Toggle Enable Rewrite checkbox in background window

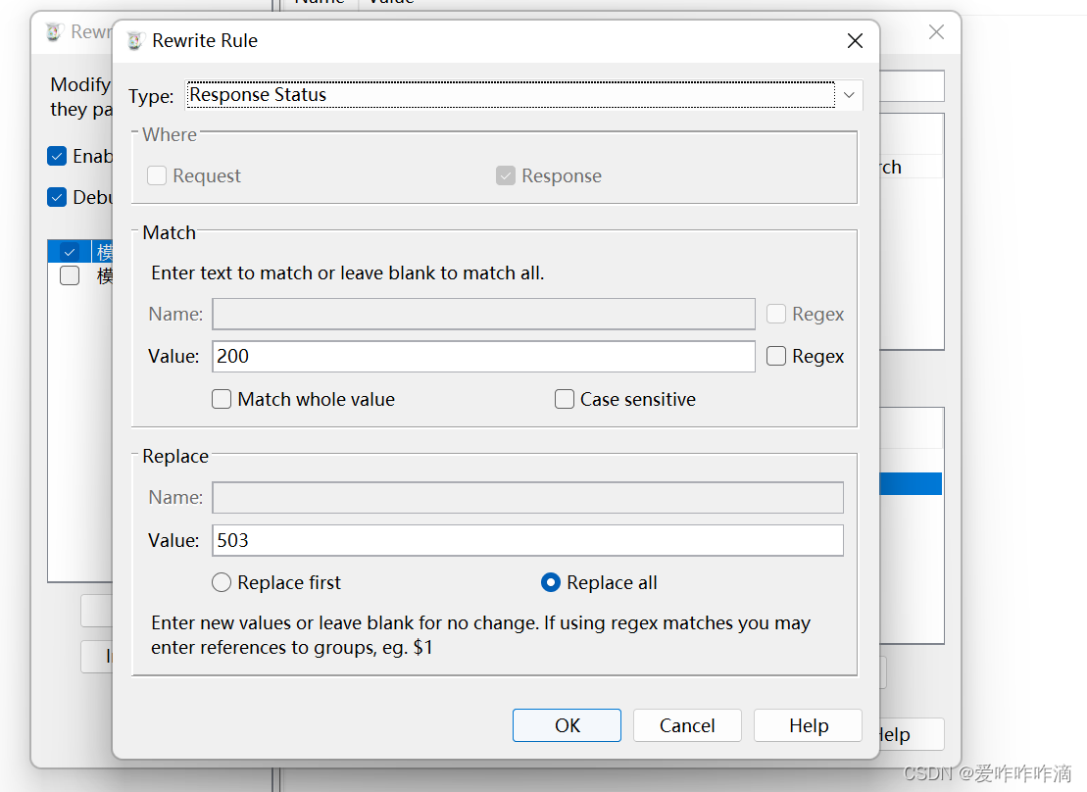click(x=57, y=156)
